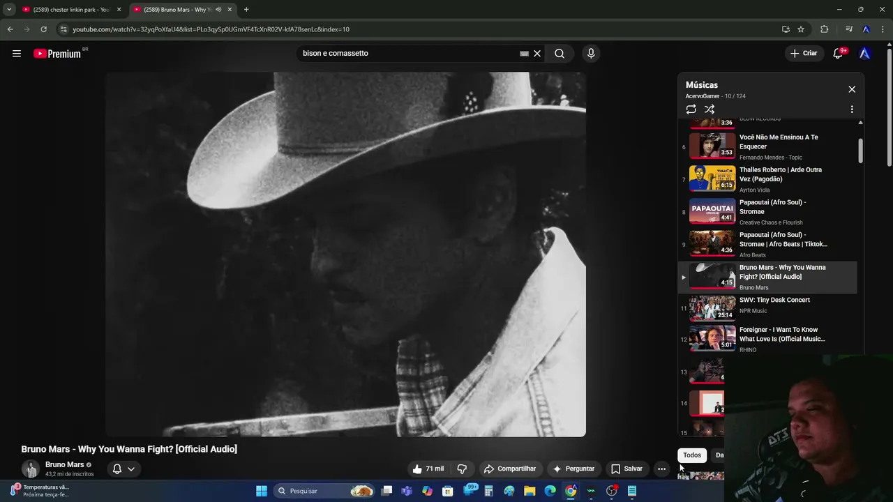Select current Bruno Mars playlist entry
Screen dimensions: 893x502
(x=767, y=277)
